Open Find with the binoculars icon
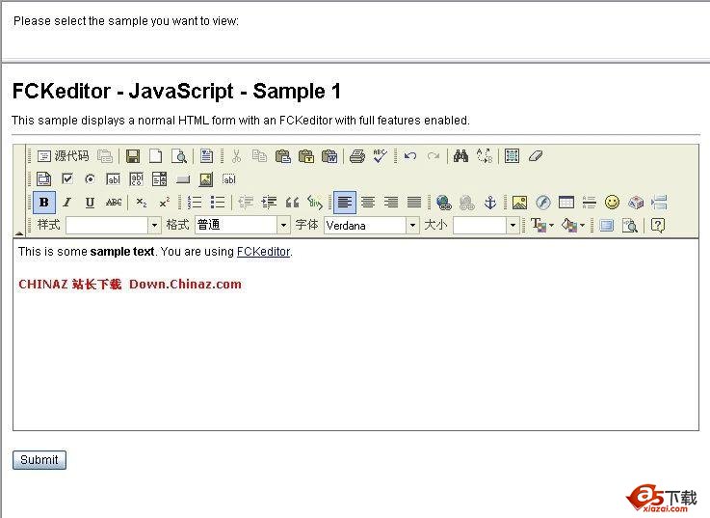 tap(460, 156)
